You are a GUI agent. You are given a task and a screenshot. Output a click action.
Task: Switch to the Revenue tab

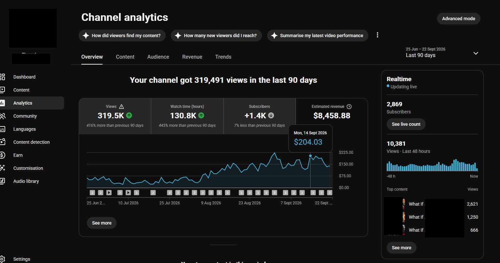192,57
